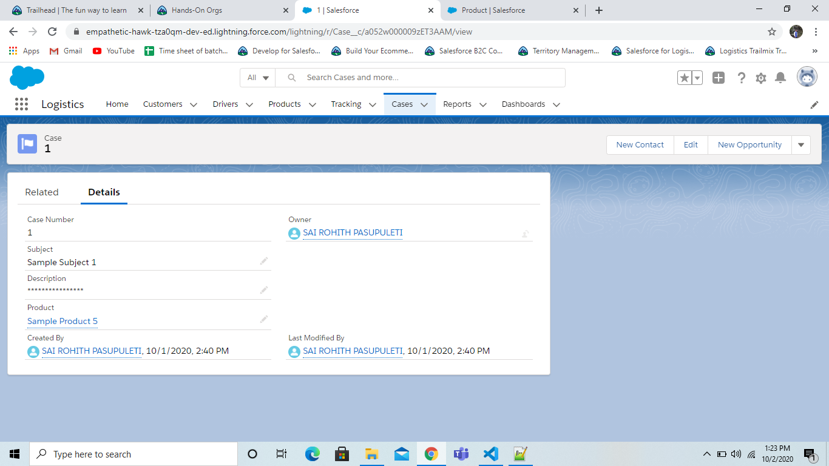Click the New Contact button
The width and height of the screenshot is (829, 466).
click(640, 144)
